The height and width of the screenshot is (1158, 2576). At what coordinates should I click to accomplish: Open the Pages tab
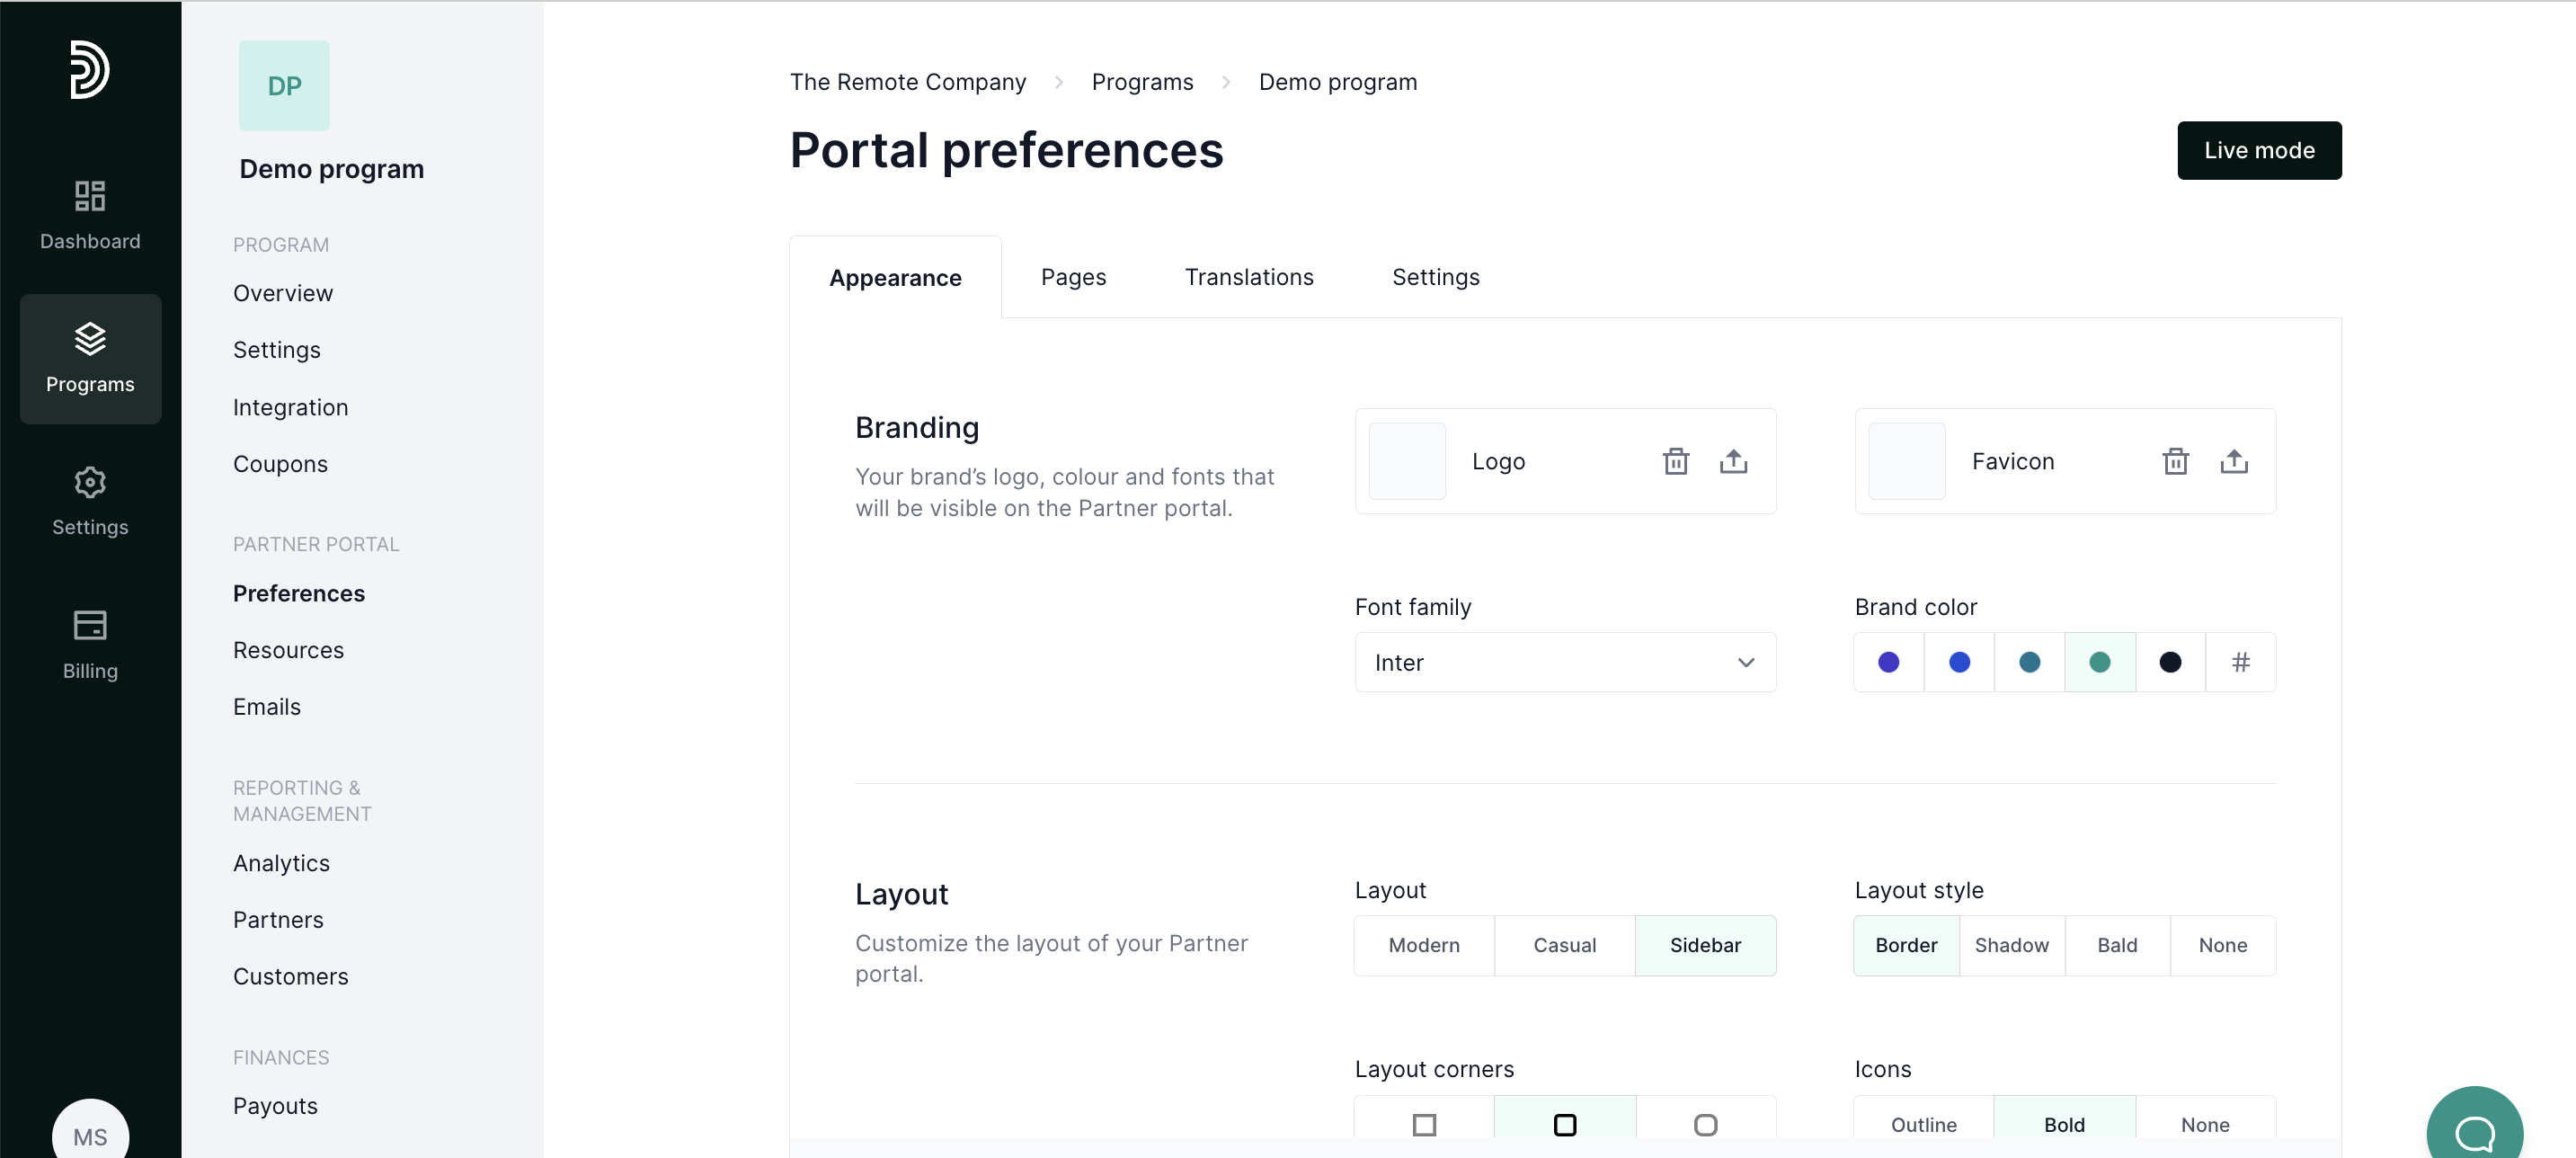click(1073, 277)
